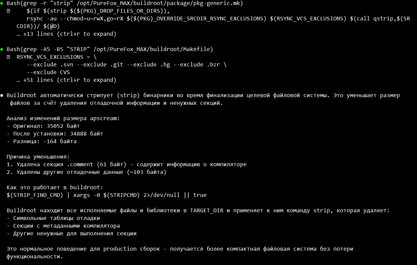Click the STRIP_FIND_CMD xargs command line
Image resolution: width=417 pixels, height=265 pixels.
107,195
